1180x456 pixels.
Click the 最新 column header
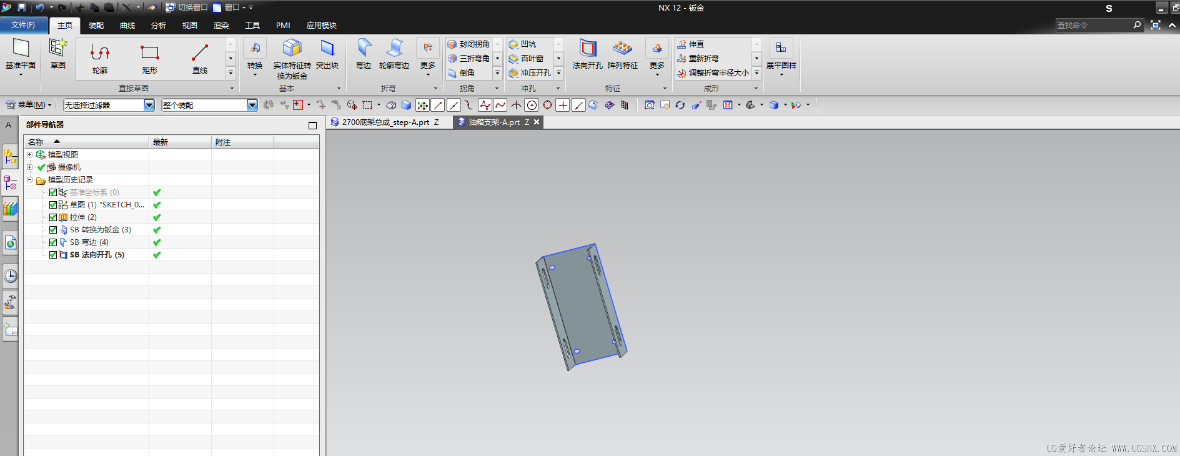pyautogui.click(x=180, y=142)
